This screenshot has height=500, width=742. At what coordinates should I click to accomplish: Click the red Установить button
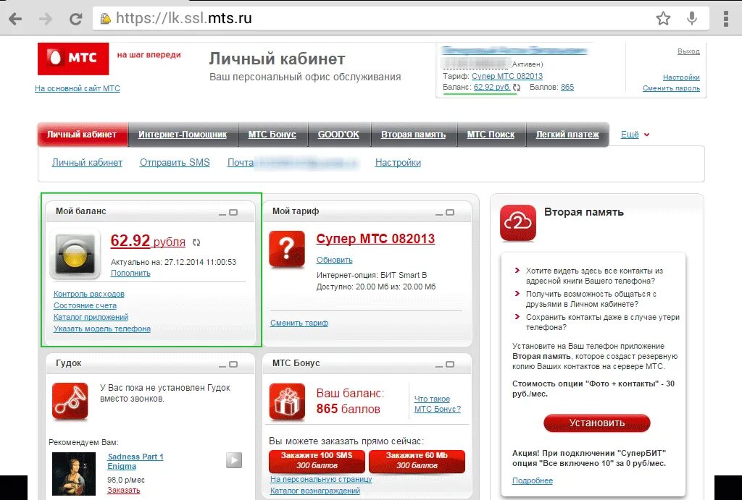[x=597, y=423]
